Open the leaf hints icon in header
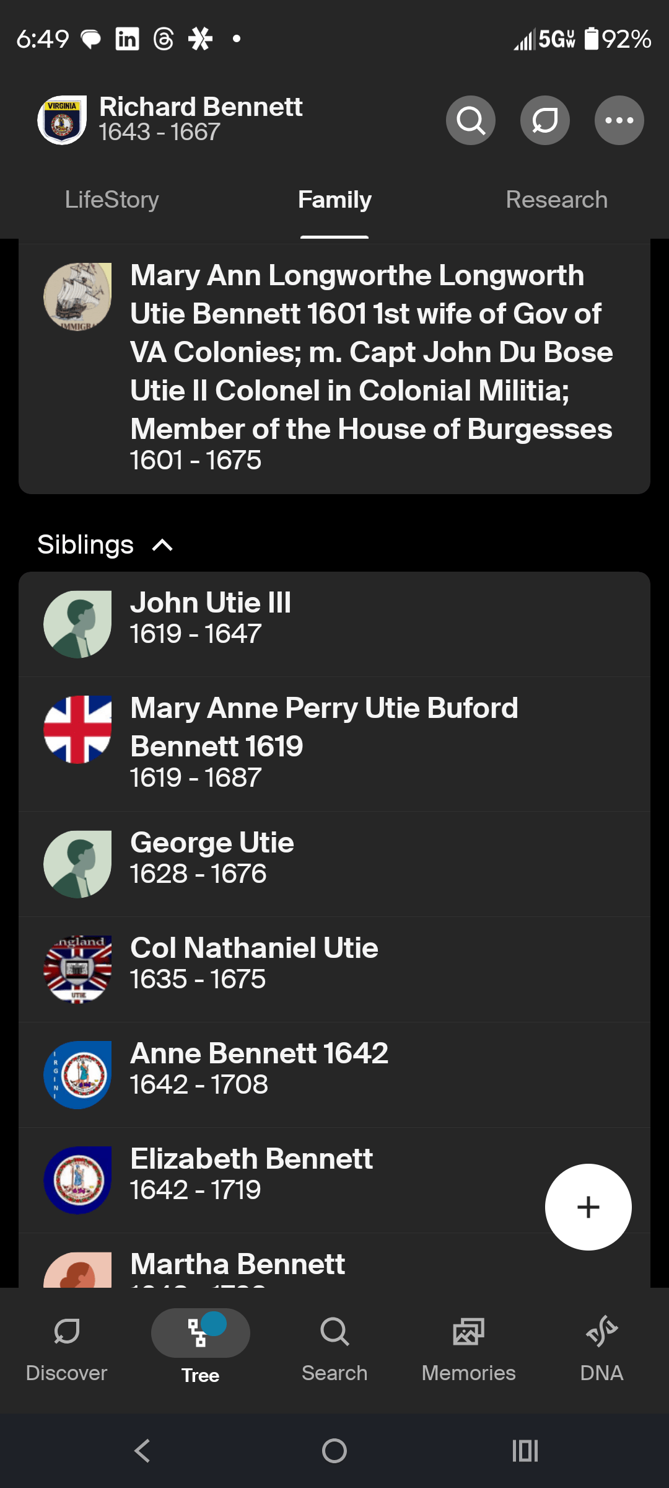The image size is (669, 1488). pos(545,120)
